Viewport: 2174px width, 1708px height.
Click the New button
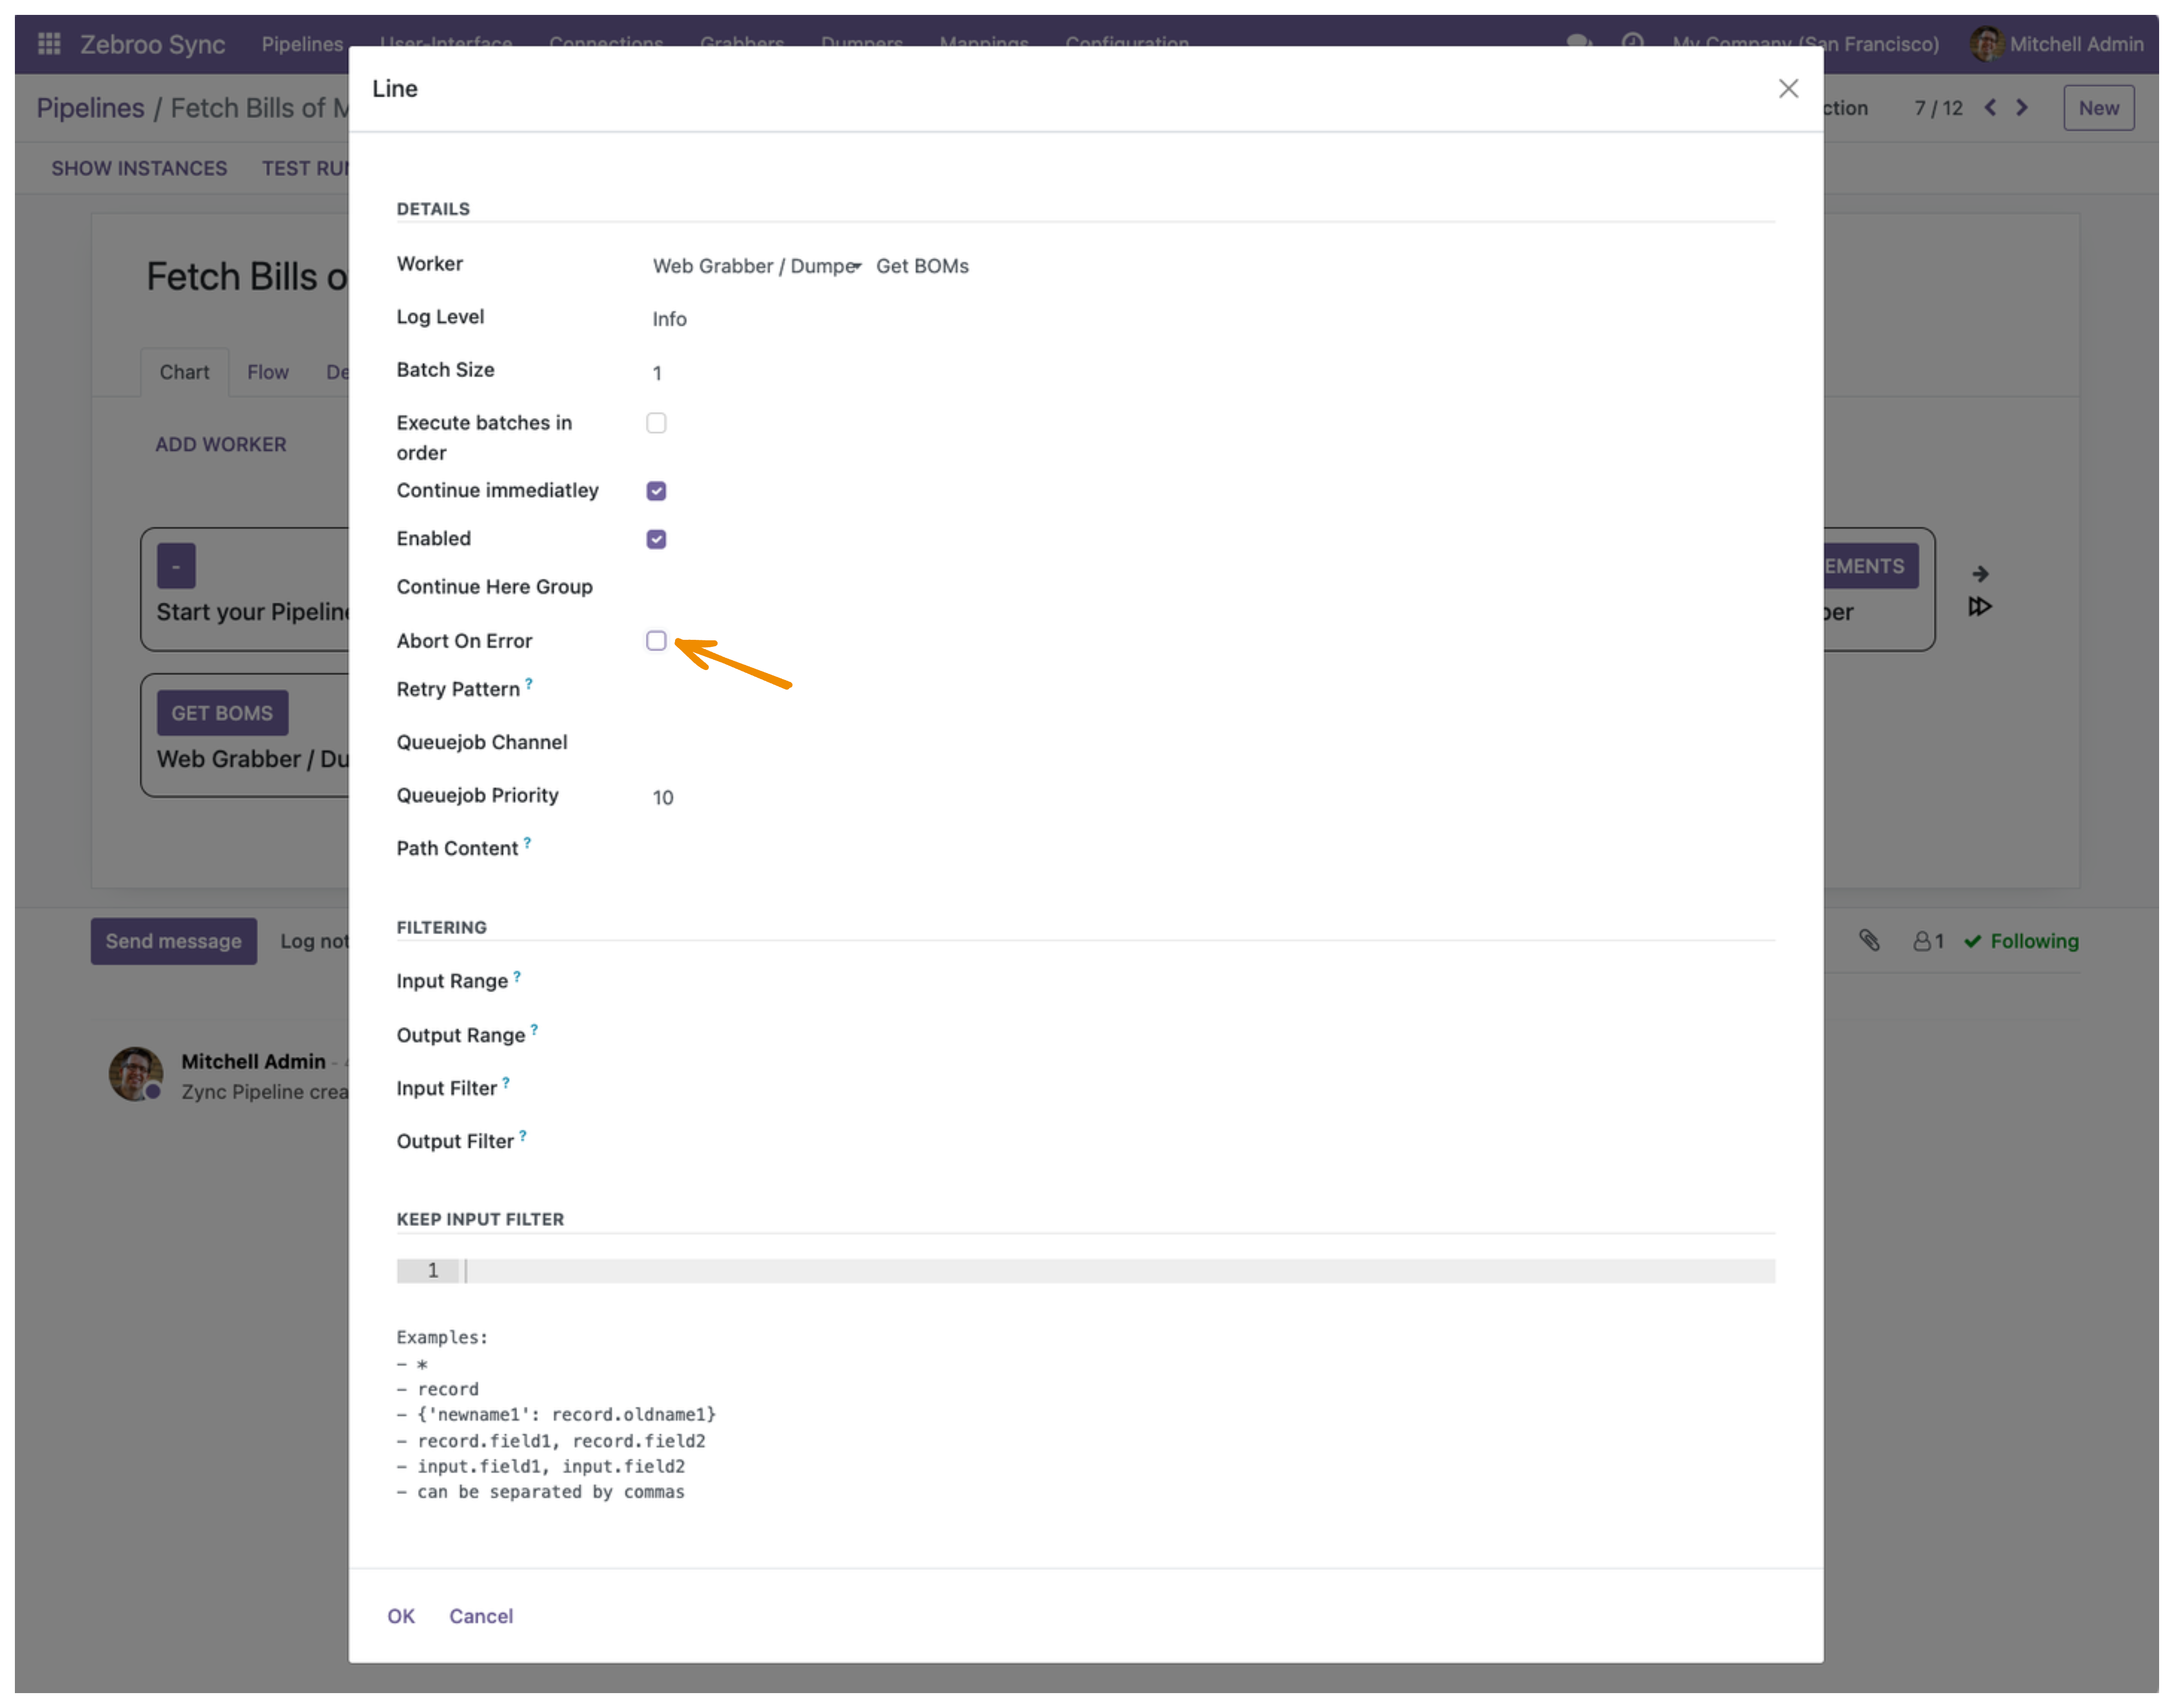pyautogui.click(x=2098, y=108)
